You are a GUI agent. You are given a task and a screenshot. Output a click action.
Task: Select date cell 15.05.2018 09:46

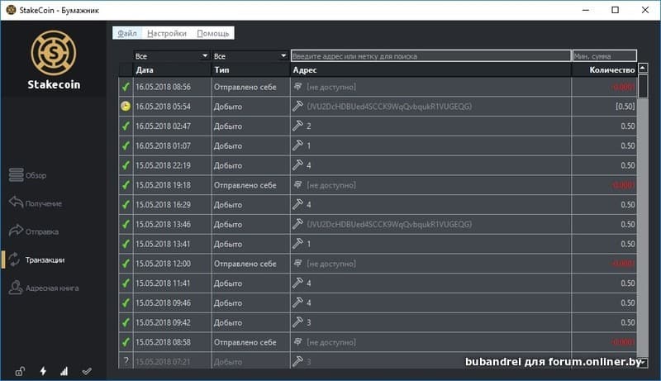tap(172, 302)
